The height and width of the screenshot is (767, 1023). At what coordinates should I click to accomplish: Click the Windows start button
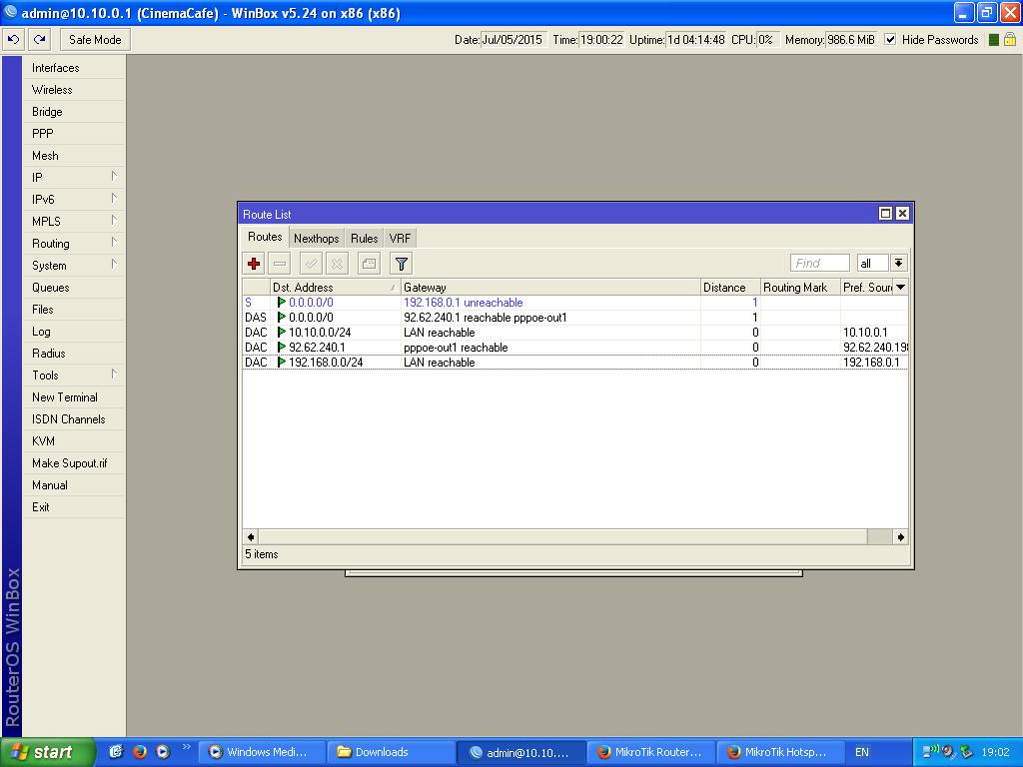pos(47,752)
